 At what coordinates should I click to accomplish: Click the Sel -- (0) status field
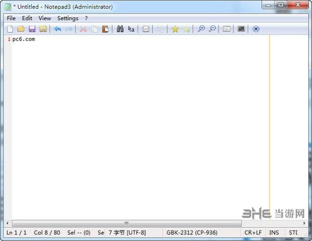pos(79,233)
